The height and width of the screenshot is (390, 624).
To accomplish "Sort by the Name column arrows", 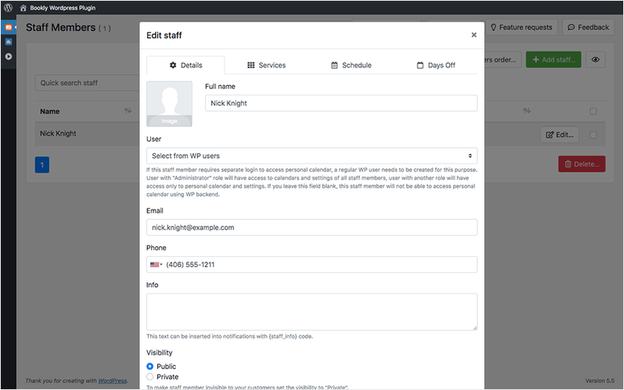I will click(128, 111).
